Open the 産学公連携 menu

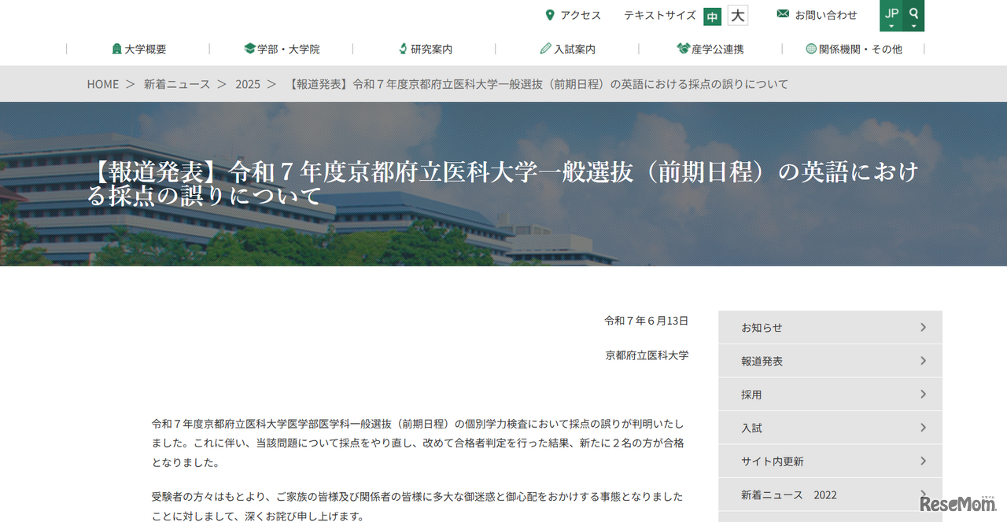[x=717, y=49]
